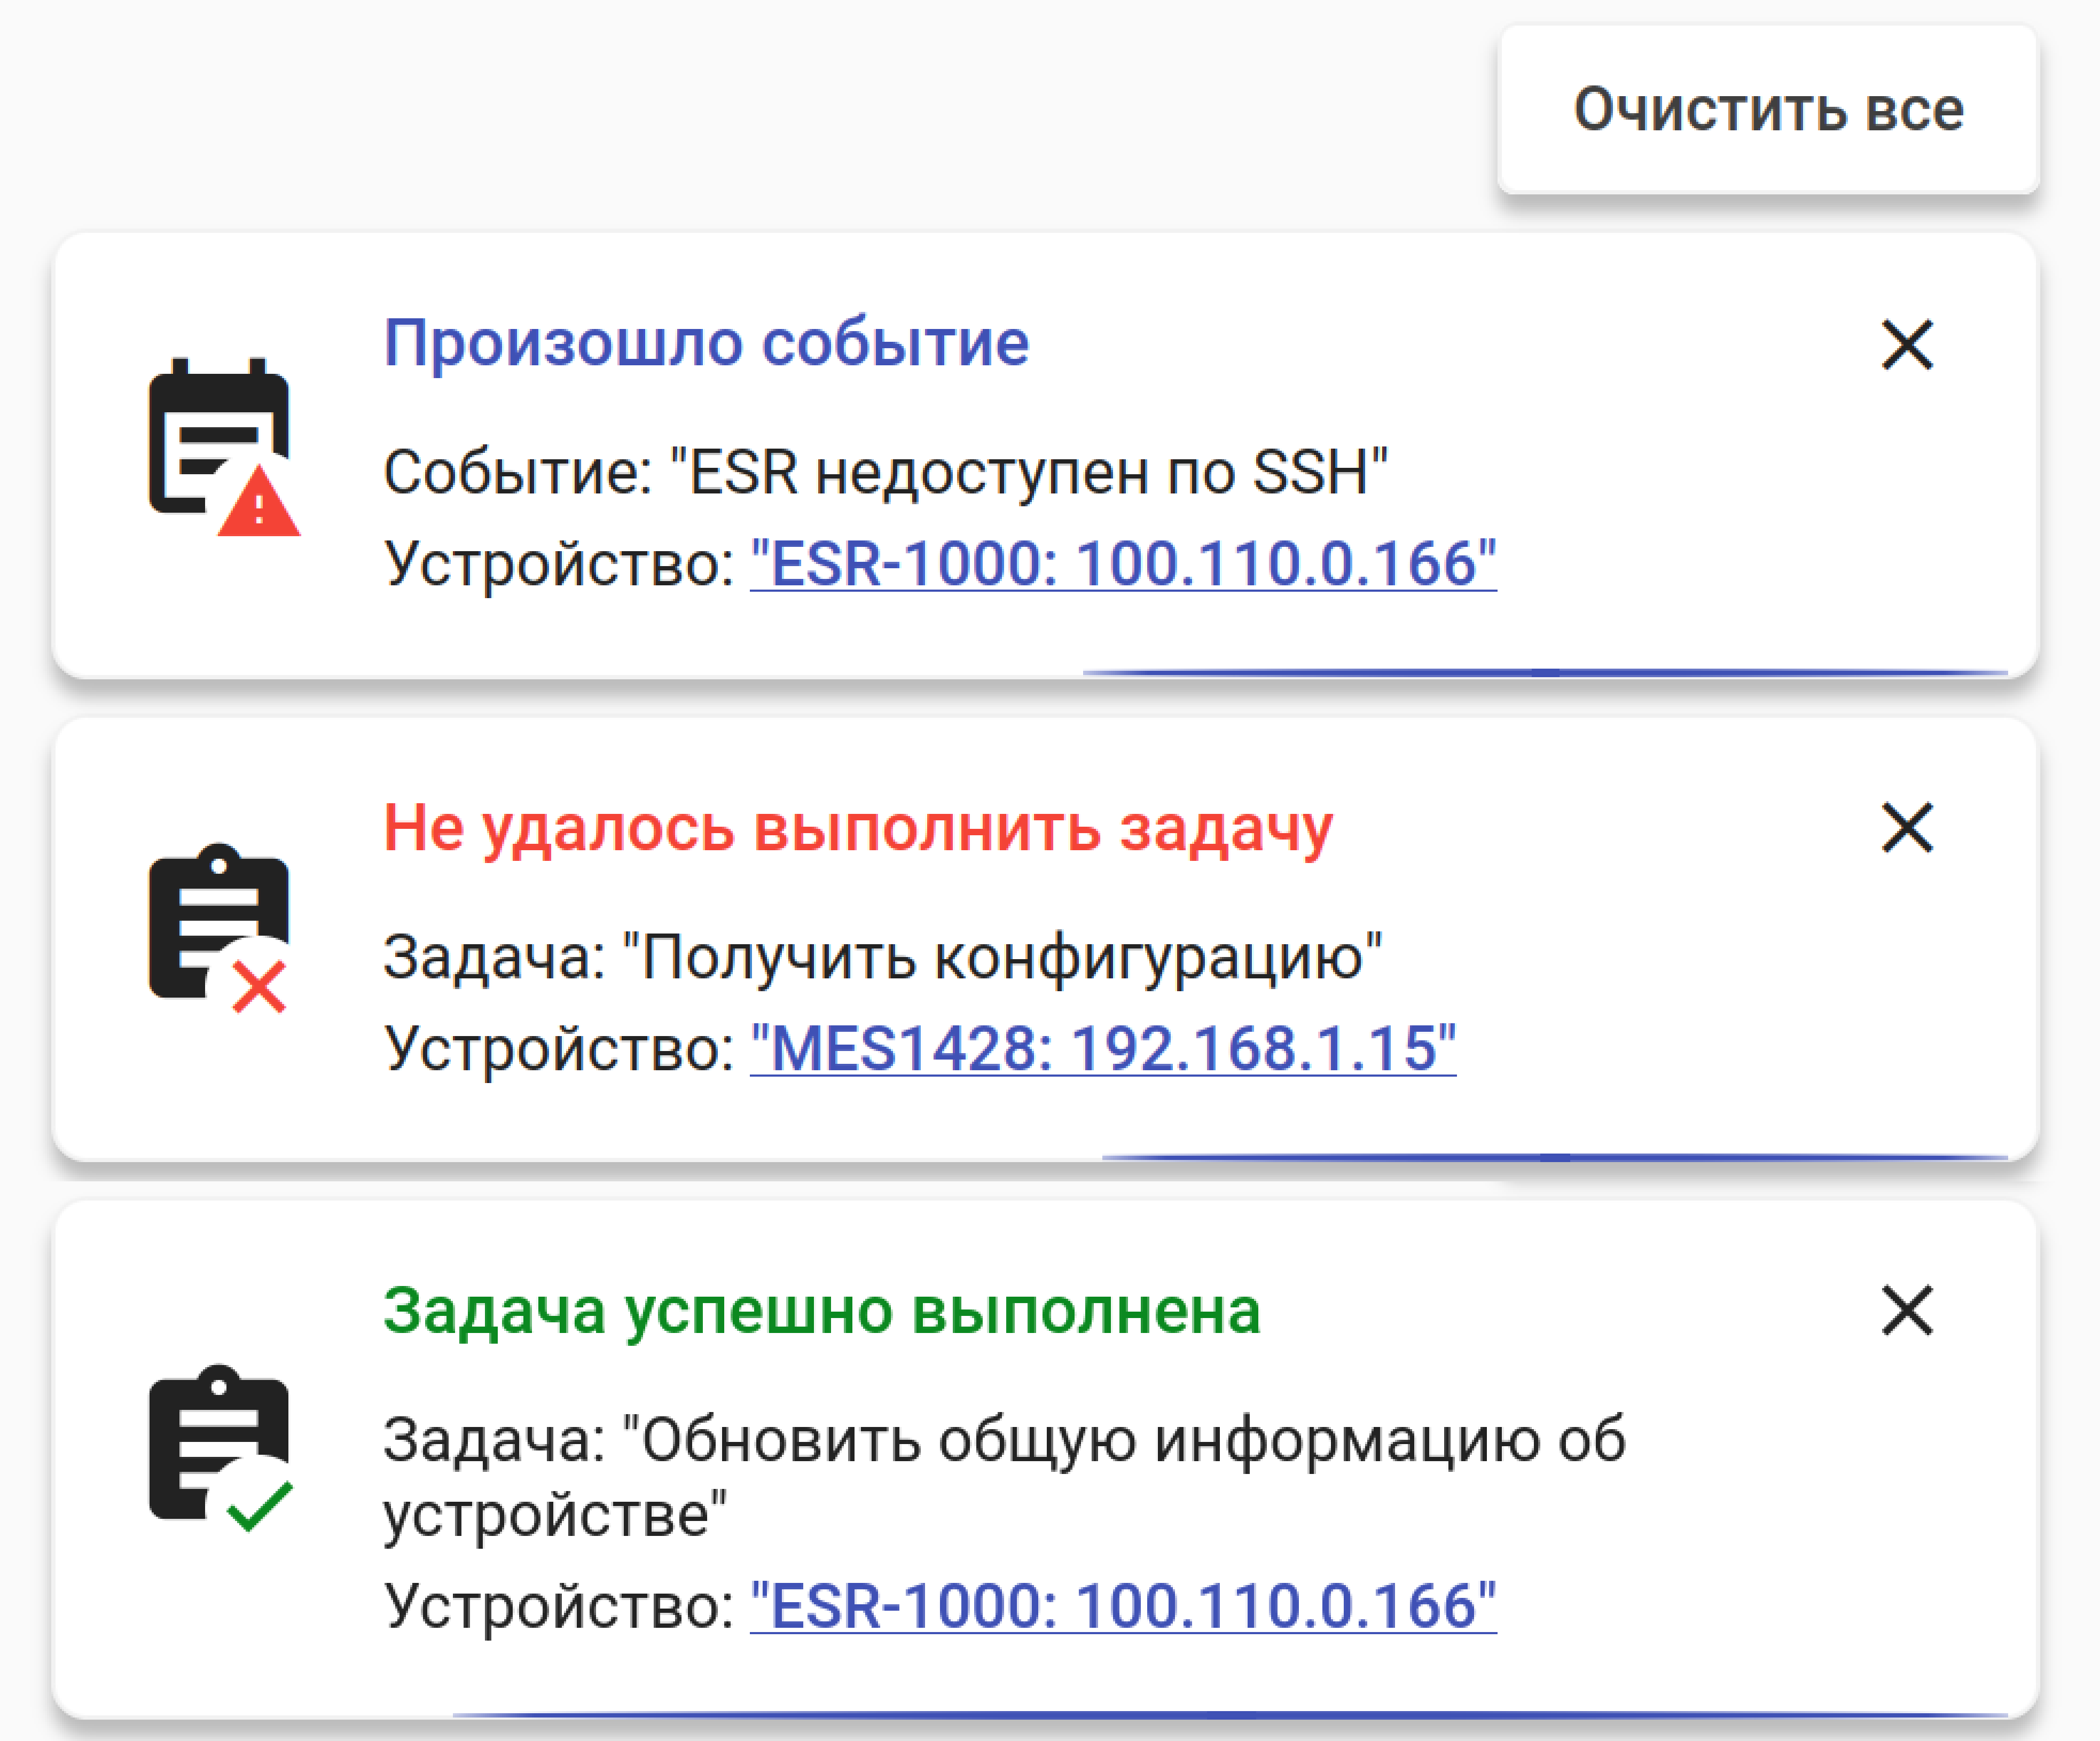Click the successful task notification's progress bar
This screenshot has width=2100, height=1741.
point(1229,1714)
